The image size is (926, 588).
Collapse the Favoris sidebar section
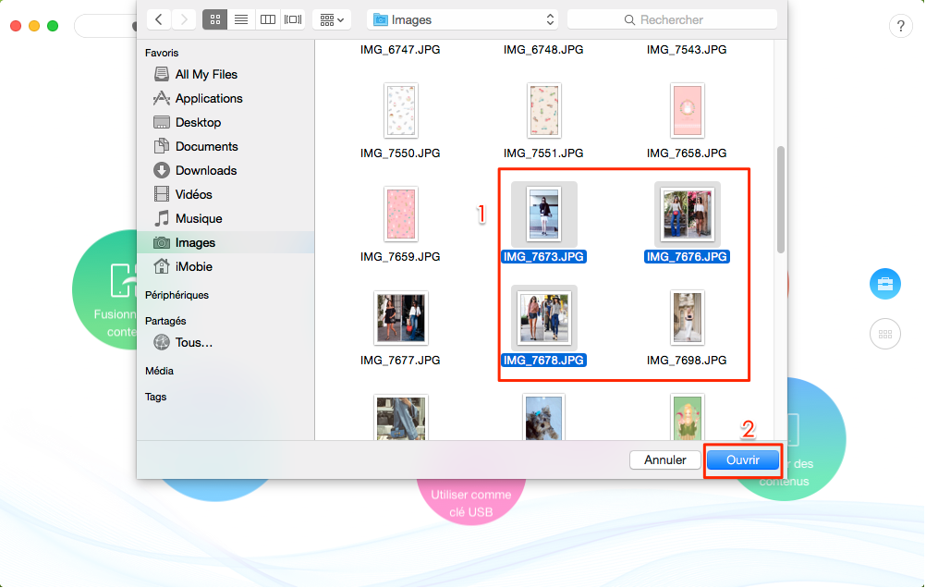(x=162, y=53)
